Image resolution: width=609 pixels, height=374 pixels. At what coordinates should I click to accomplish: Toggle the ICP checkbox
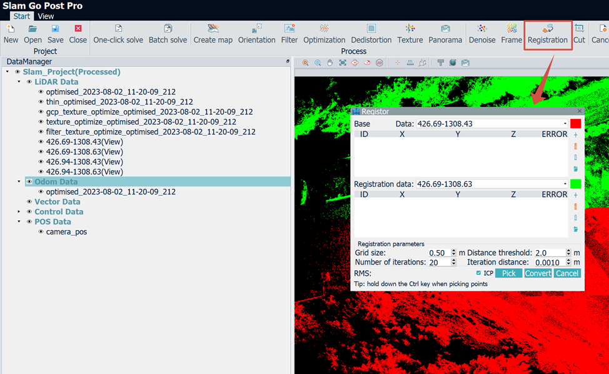[478, 273]
